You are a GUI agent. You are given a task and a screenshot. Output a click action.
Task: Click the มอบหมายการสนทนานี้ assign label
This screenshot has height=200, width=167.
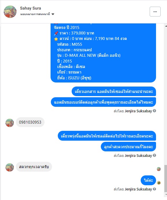click(x=35, y=14)
